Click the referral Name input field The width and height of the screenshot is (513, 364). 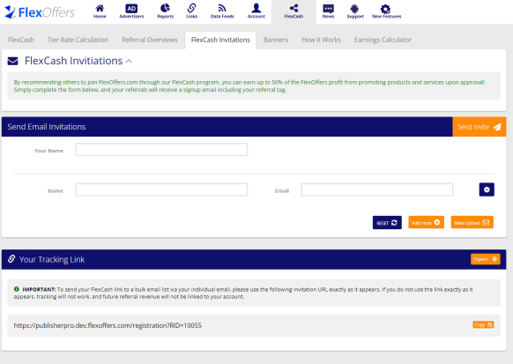[161, 189]
